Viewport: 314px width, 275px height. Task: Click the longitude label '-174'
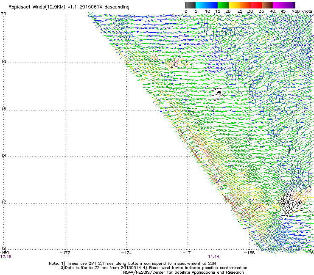pyautogui.click(x=126, y=253)
